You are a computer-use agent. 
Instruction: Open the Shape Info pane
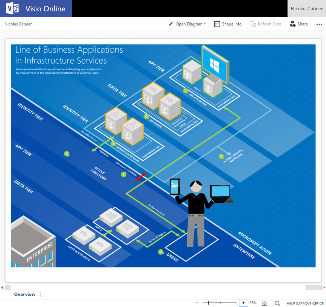(228, 24)
